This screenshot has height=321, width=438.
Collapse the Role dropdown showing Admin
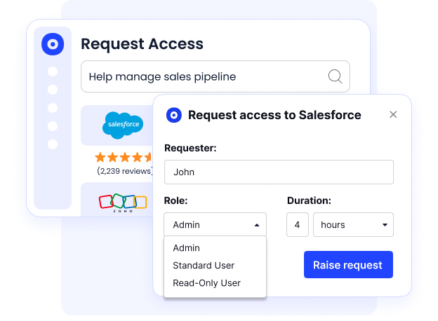[x=215, y=224]
